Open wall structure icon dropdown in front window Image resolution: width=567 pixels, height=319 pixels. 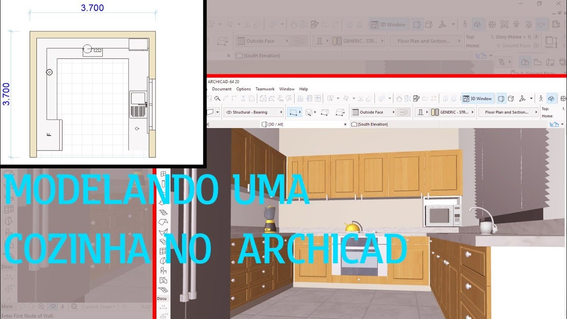point(422,112)
